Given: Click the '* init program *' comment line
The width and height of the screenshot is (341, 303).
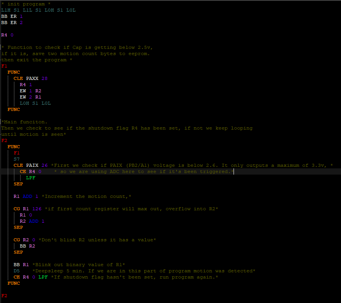Looking at the screenshot, I should click(23, 4).
